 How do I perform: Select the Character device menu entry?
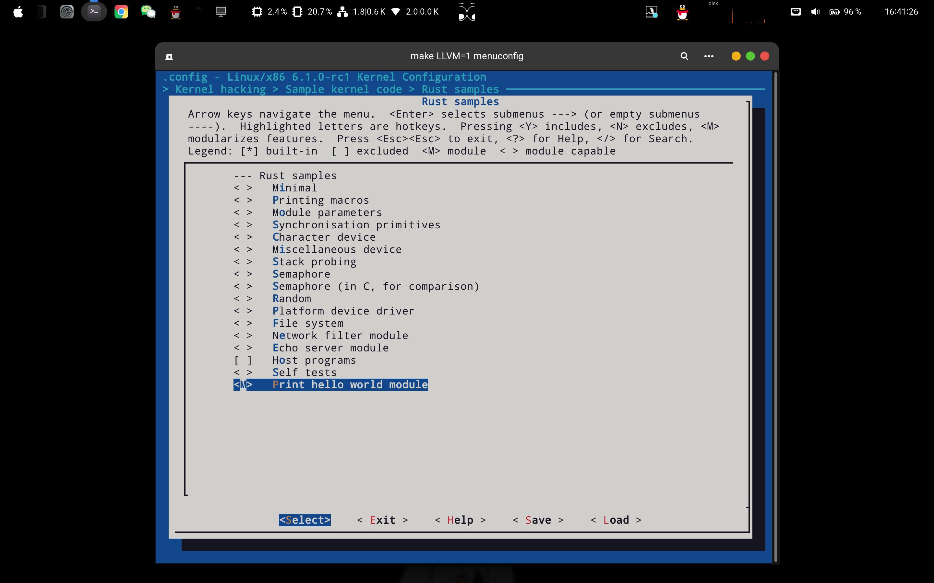coord(323,237)
